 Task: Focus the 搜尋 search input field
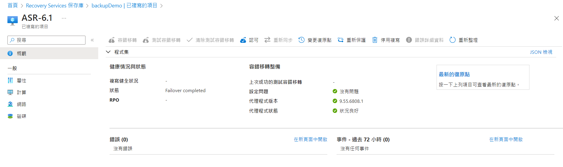tap(47, 40)
